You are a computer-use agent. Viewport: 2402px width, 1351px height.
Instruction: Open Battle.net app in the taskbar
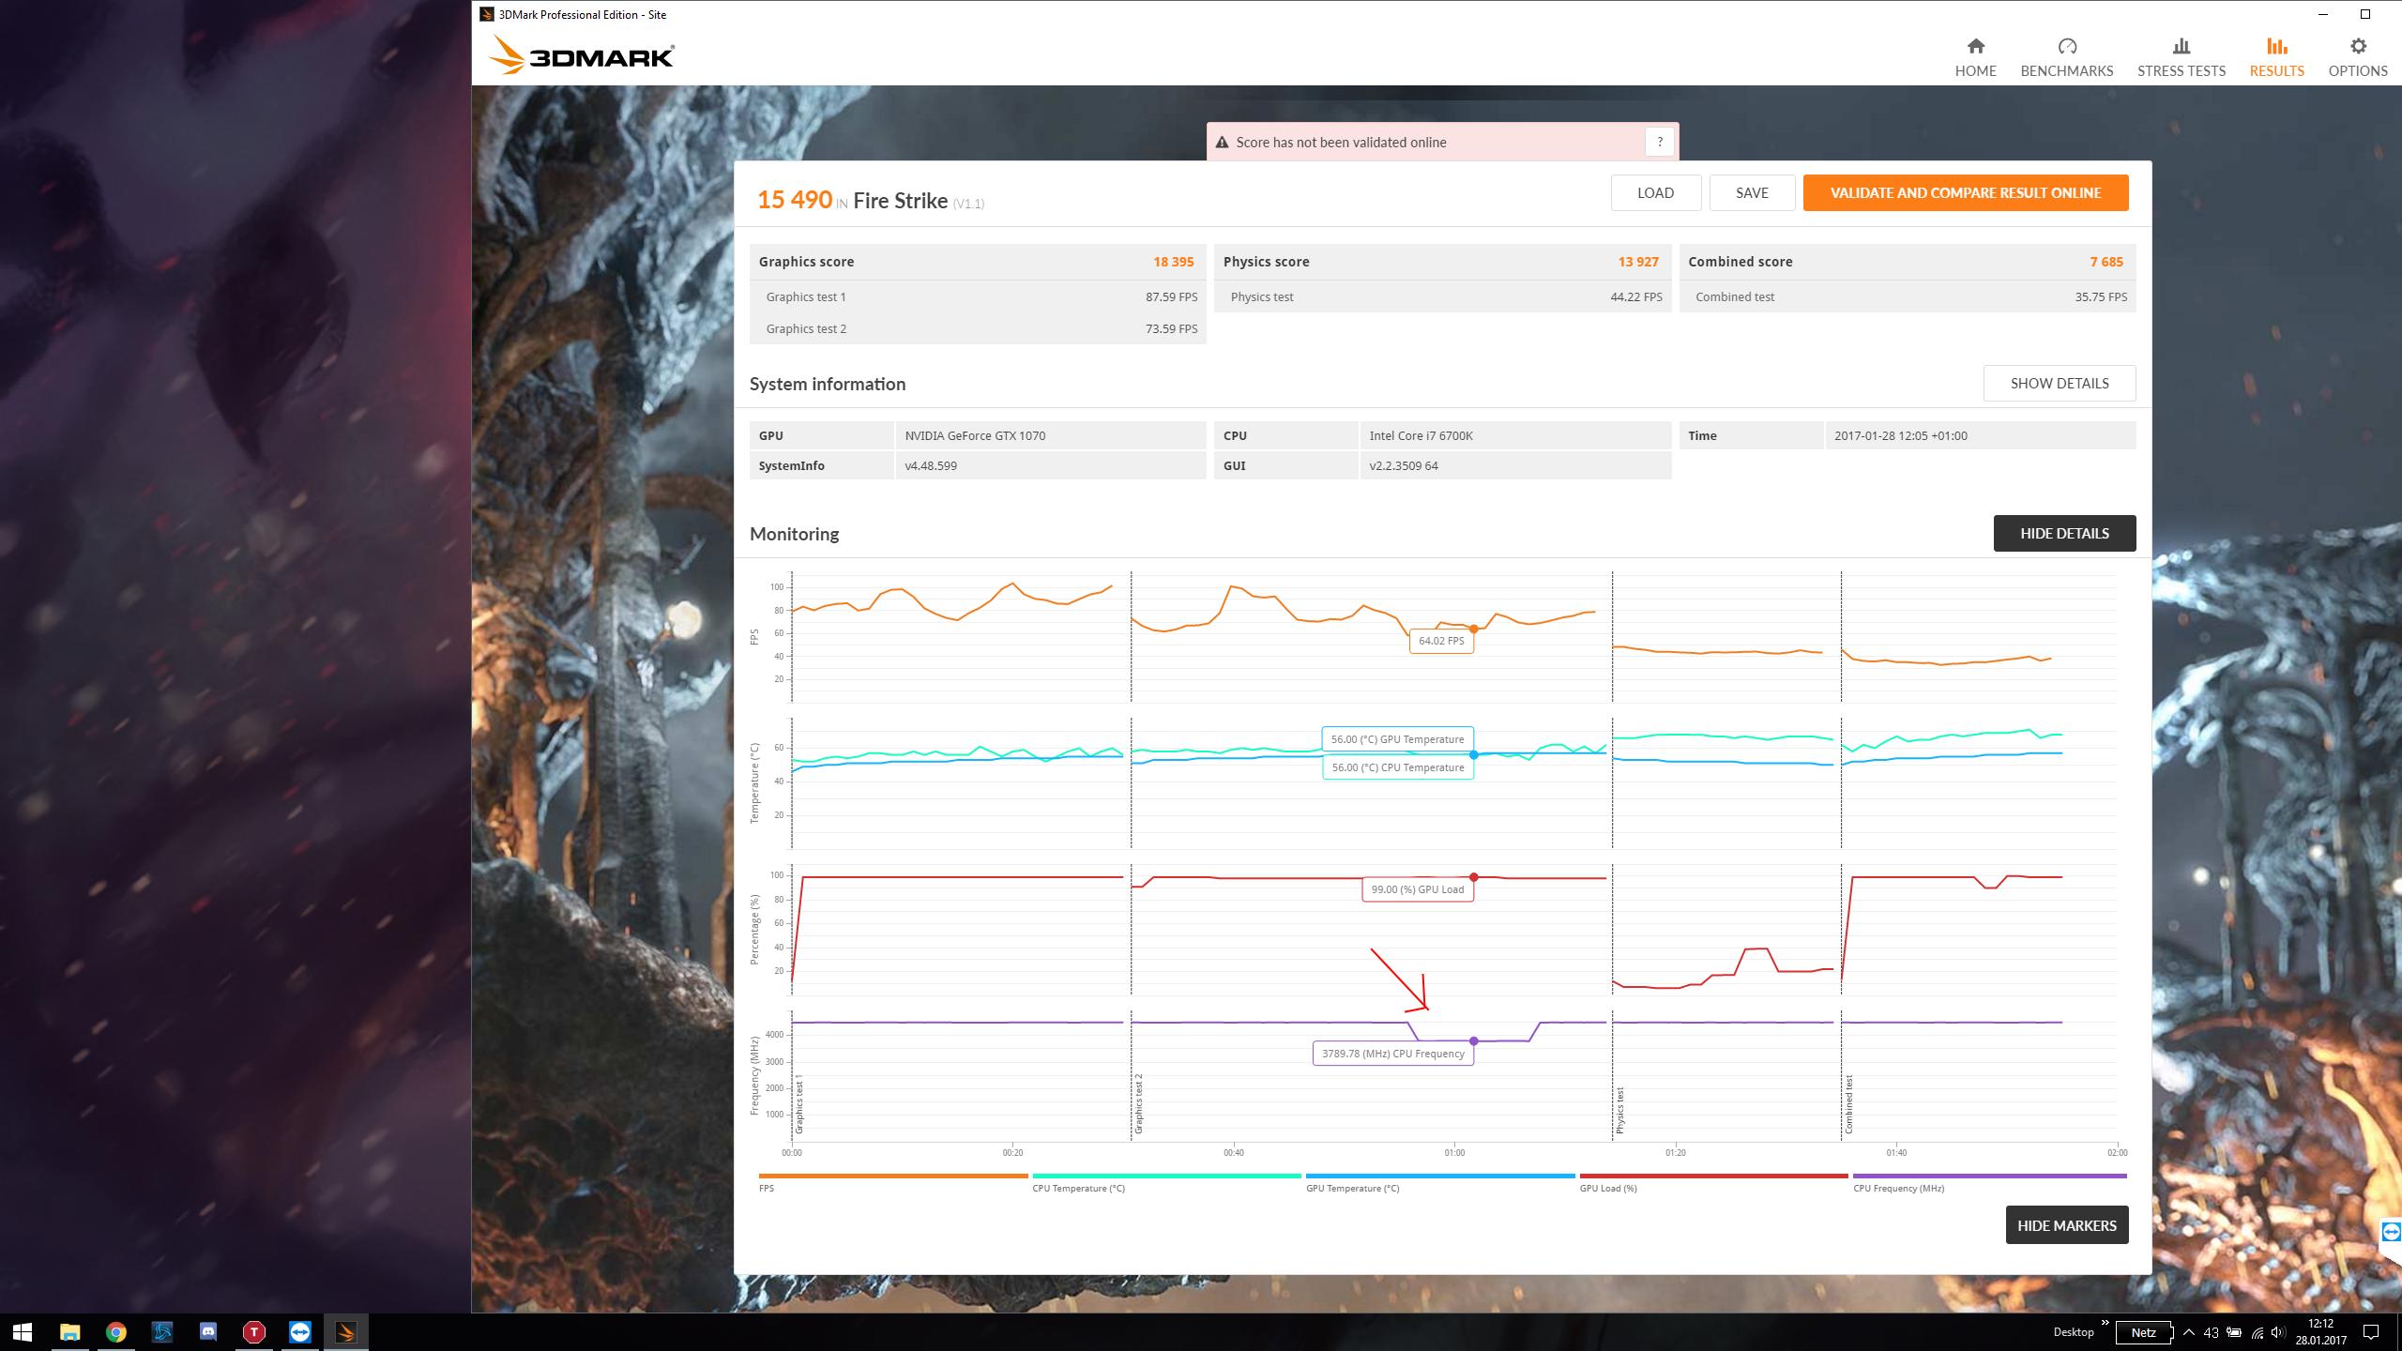click(161, 1332)
